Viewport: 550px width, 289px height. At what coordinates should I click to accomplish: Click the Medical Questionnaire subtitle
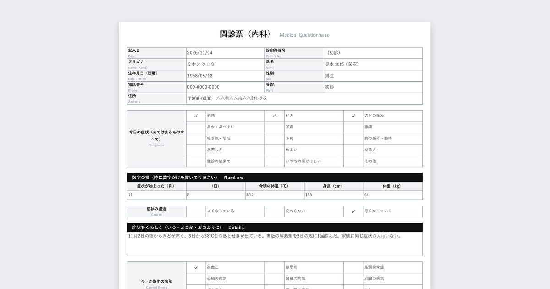[x=304, y=35]
